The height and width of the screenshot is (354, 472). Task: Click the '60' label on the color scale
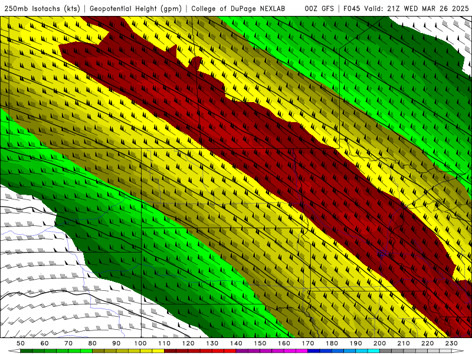coord(45,343)
